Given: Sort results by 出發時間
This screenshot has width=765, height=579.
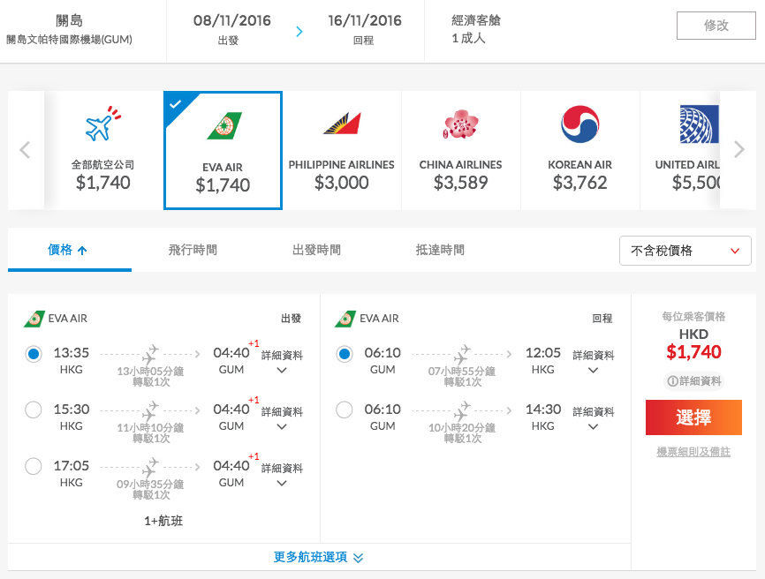Looking at the screenshot, I should point(316,250).
